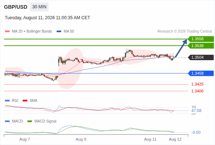
Task: Select the 1.3539 resistance price tag
Action: point(201,46)
